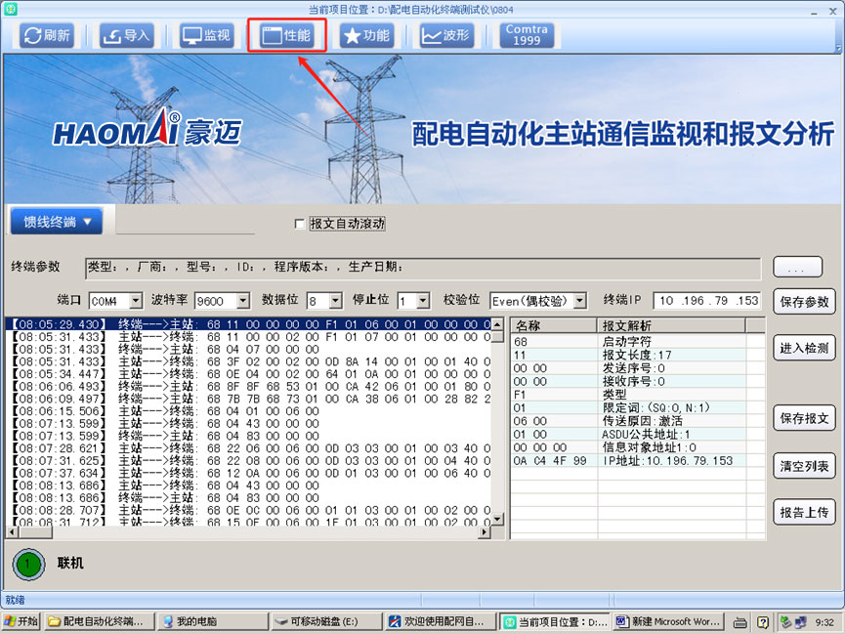Open the 波形 waveform view
Viewport: 845px width, 634px height.
point(445,36)
